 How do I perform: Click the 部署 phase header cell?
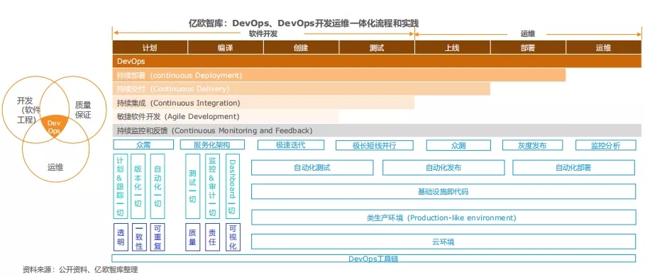[x=528, y=47]
